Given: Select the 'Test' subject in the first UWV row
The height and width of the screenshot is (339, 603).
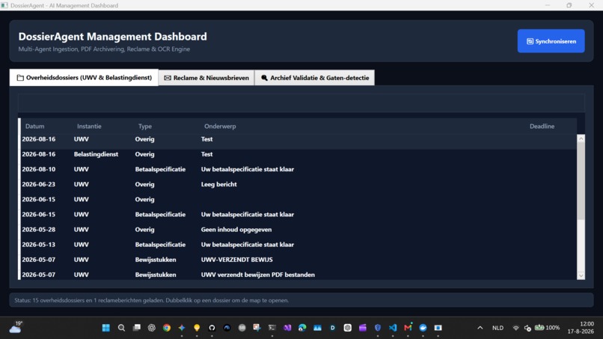Looking at the screenshot, I should point(207,139).
